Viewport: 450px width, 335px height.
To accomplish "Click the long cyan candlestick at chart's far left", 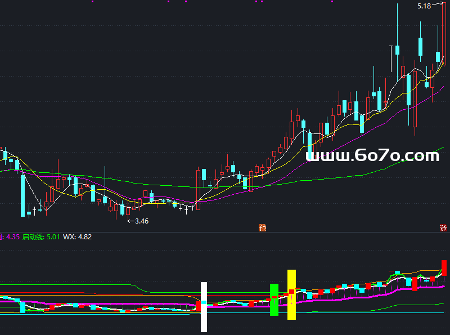I will click(x=22, y=195).
